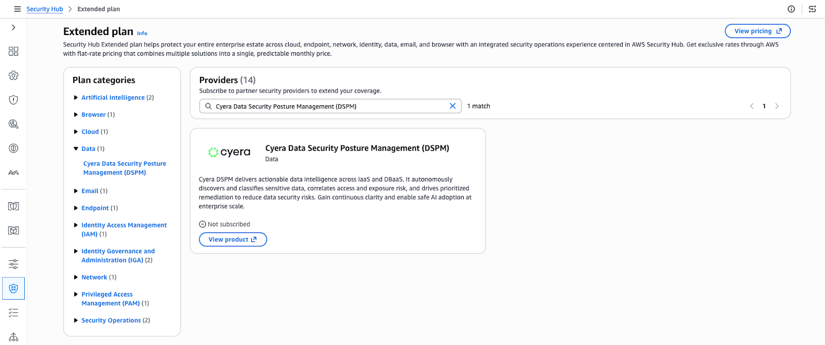
Task: Click the Security Operations category link
Action: [x=111, y=320]
